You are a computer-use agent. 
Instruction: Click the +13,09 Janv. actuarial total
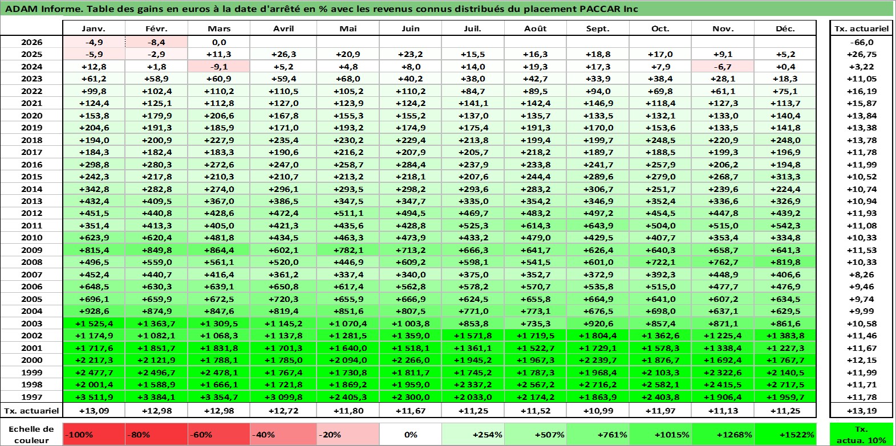94,410
